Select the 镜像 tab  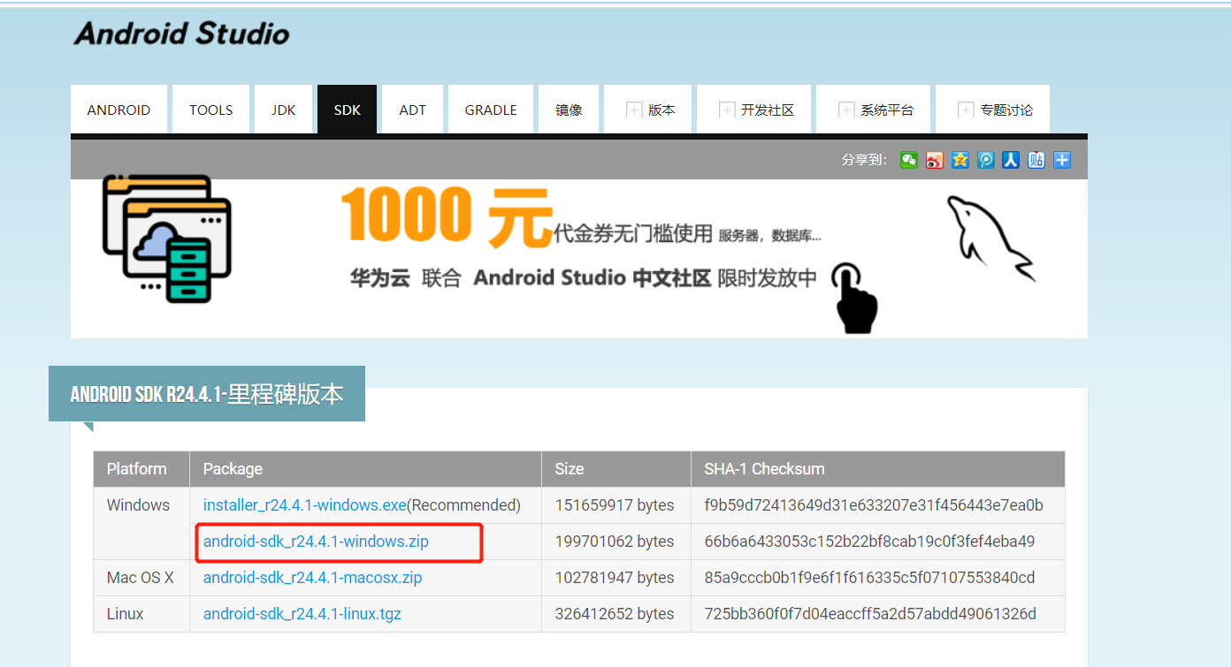(x=568, y=109)
